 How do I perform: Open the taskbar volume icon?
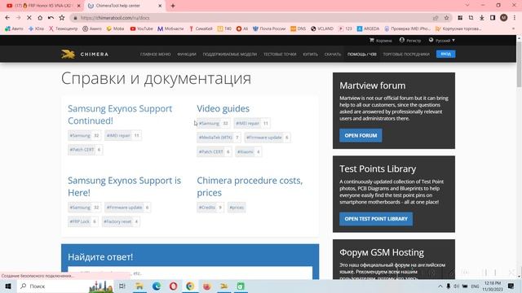click(457, 286)
